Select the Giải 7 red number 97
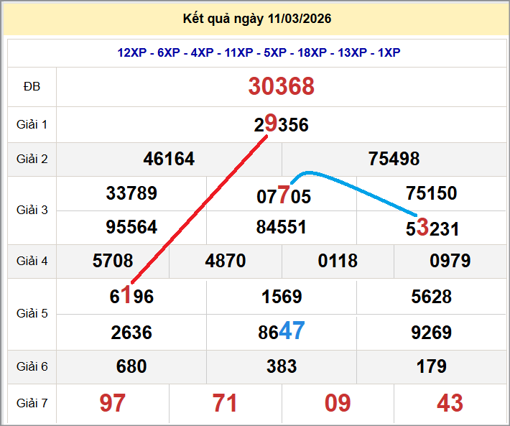Viewport: 510px width, 426px height. (x=113, y=403)
